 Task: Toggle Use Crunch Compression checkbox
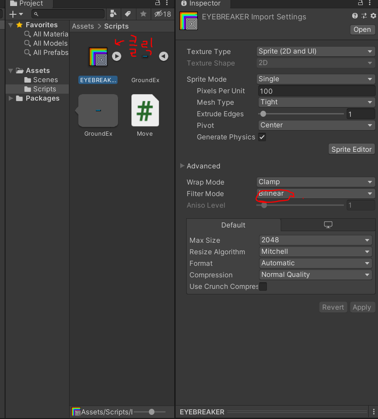[263, 287]
